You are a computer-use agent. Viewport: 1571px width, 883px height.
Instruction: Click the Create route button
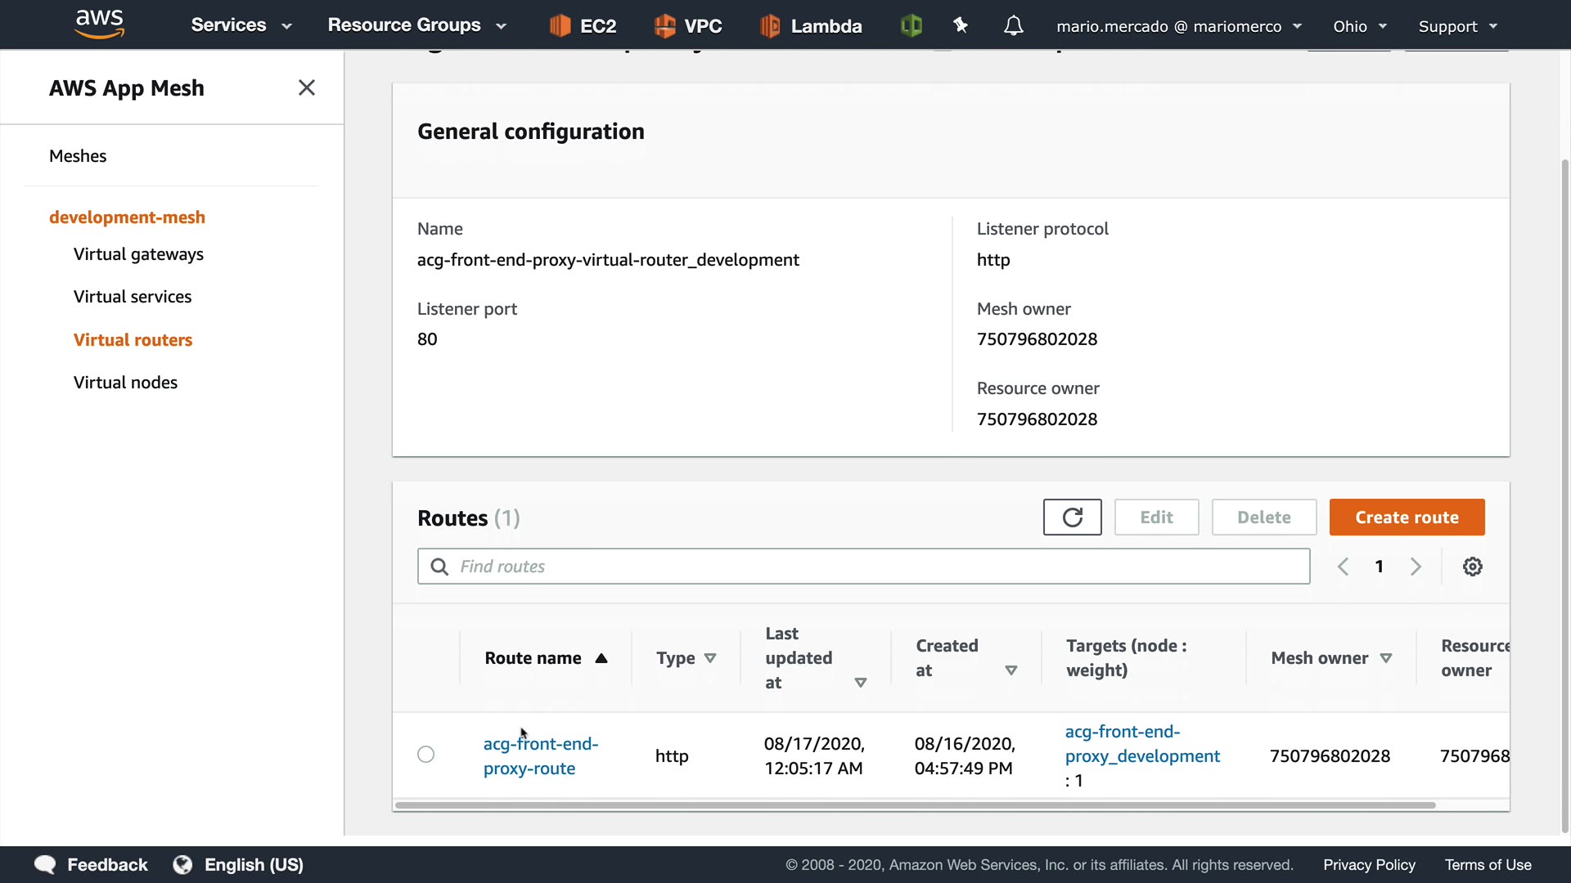[x=1406, y=518]
